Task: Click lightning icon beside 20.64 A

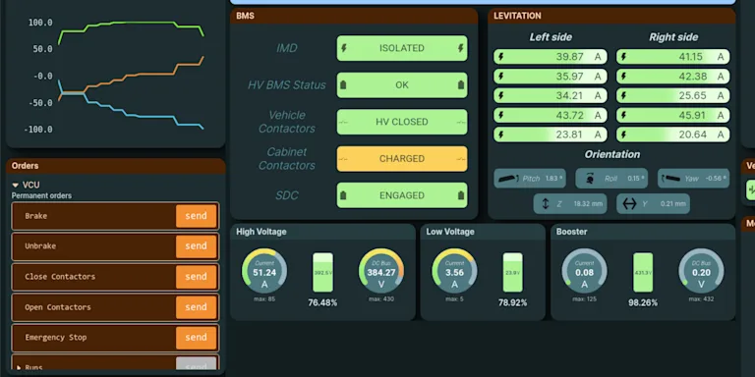Action: point(623,135)
